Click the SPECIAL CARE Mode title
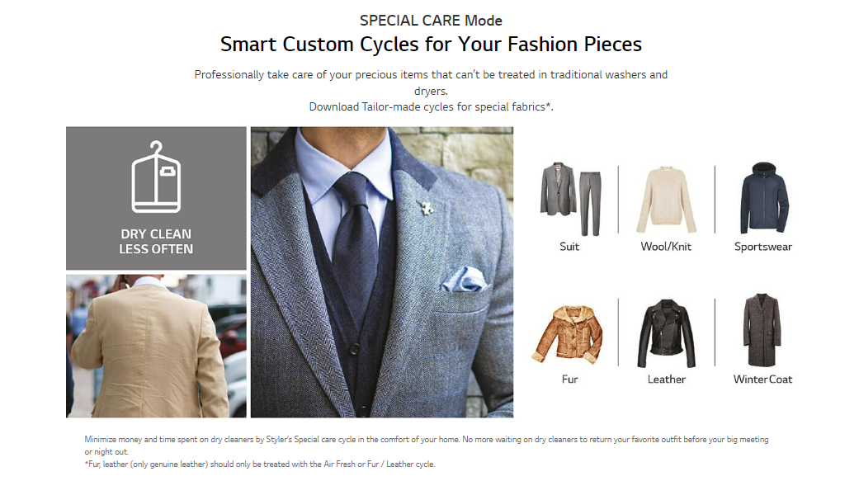Image resolution: width=859 pixels, height=481 pixels. [431, 21]
